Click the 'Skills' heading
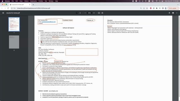Screen dimensions: 180x101 click(40, 48)
